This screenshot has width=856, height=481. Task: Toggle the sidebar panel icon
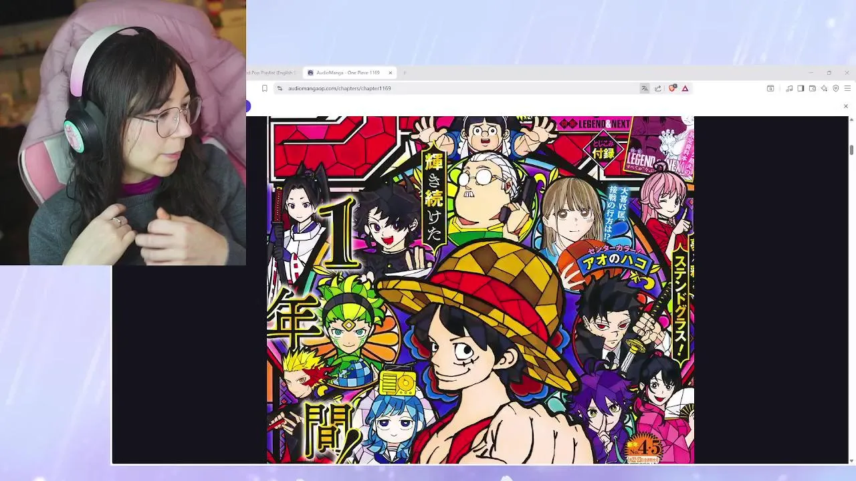click(x=800, y=88)
